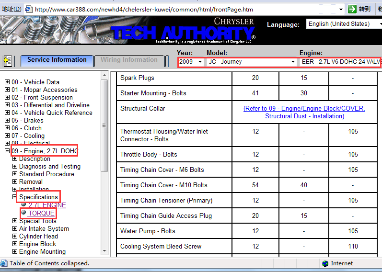Click the bullet icon beside TORQUE
This screenshot has width=382, height=272.
click(x=23, y=212)
